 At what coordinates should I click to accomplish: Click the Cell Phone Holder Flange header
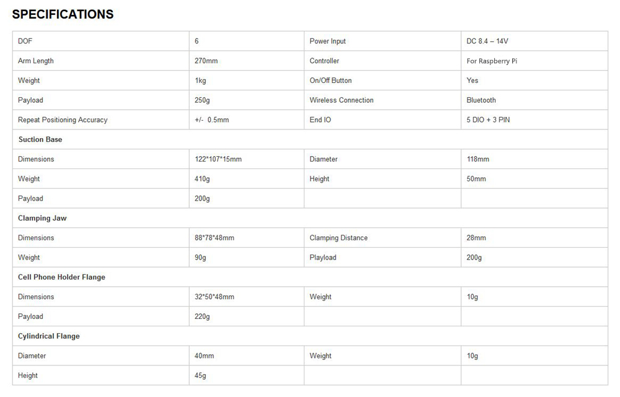[61, 277]
